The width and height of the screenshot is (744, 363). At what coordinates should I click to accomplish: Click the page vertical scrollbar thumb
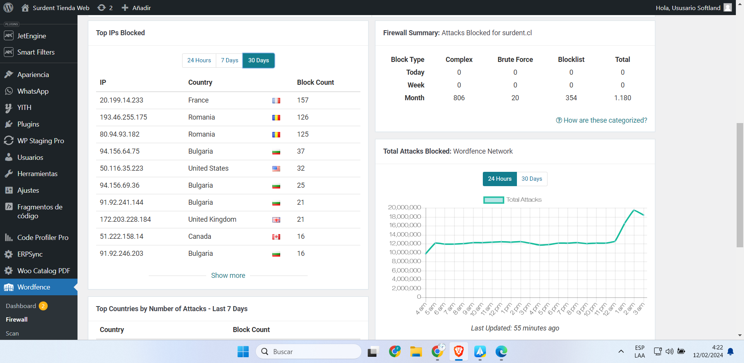click(740, 185)
